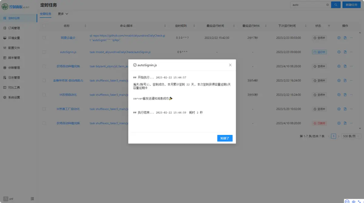Open the 状态 column filter icon

(x=329, y=26)
